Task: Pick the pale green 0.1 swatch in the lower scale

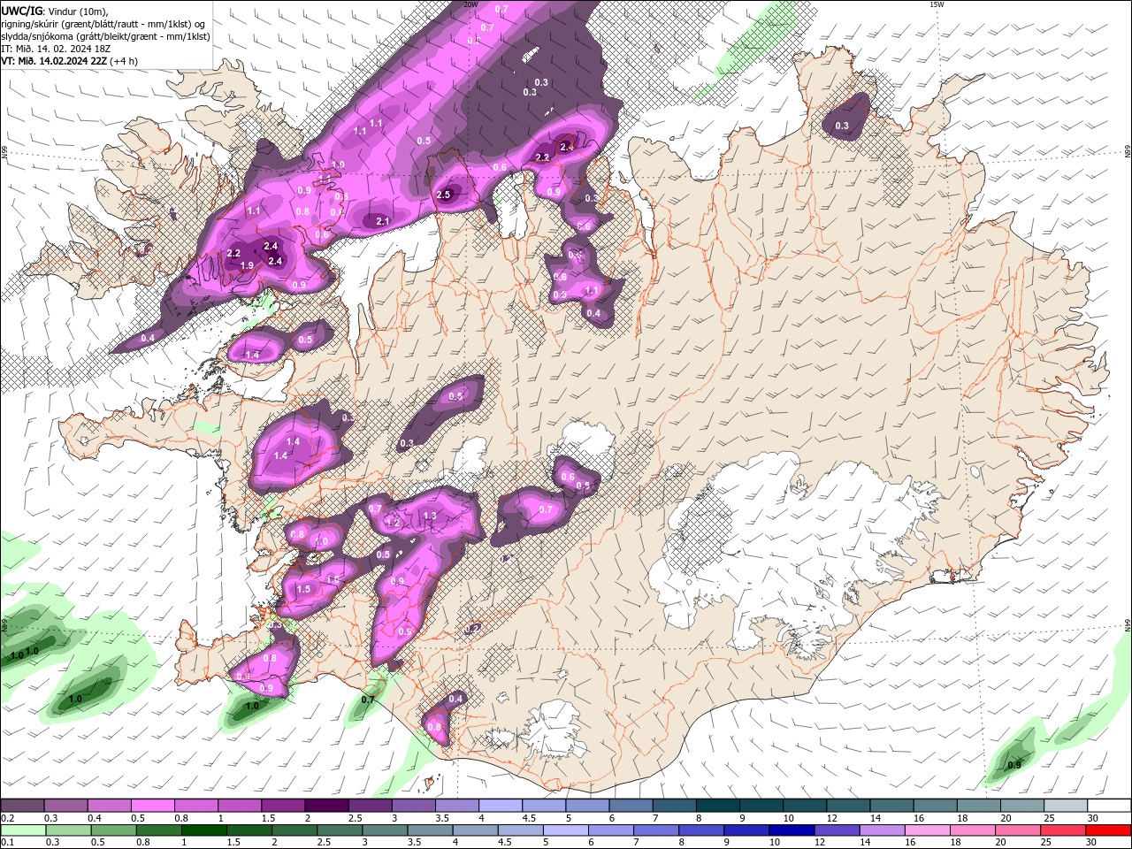Action: point(23,830)
